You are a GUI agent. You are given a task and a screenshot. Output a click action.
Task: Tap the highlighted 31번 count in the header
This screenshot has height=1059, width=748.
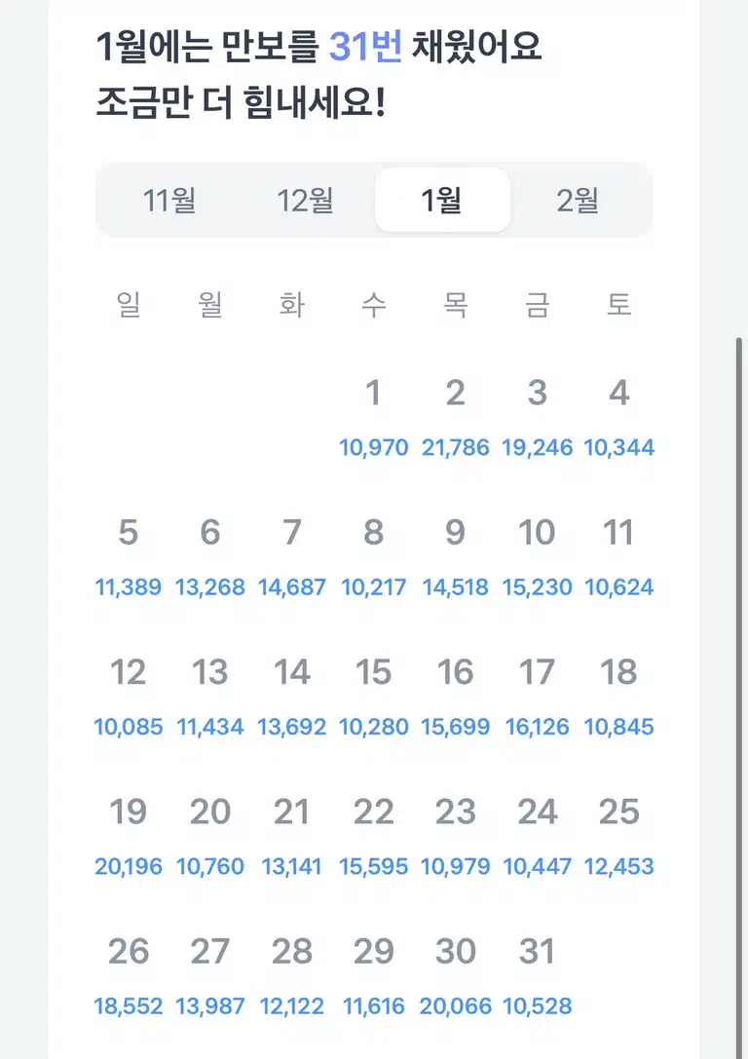click(x=365, y=47)
